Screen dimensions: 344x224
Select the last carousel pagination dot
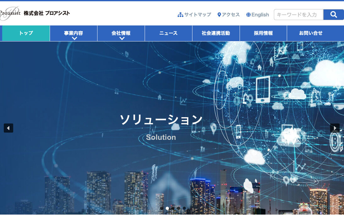tap(184, 208)
